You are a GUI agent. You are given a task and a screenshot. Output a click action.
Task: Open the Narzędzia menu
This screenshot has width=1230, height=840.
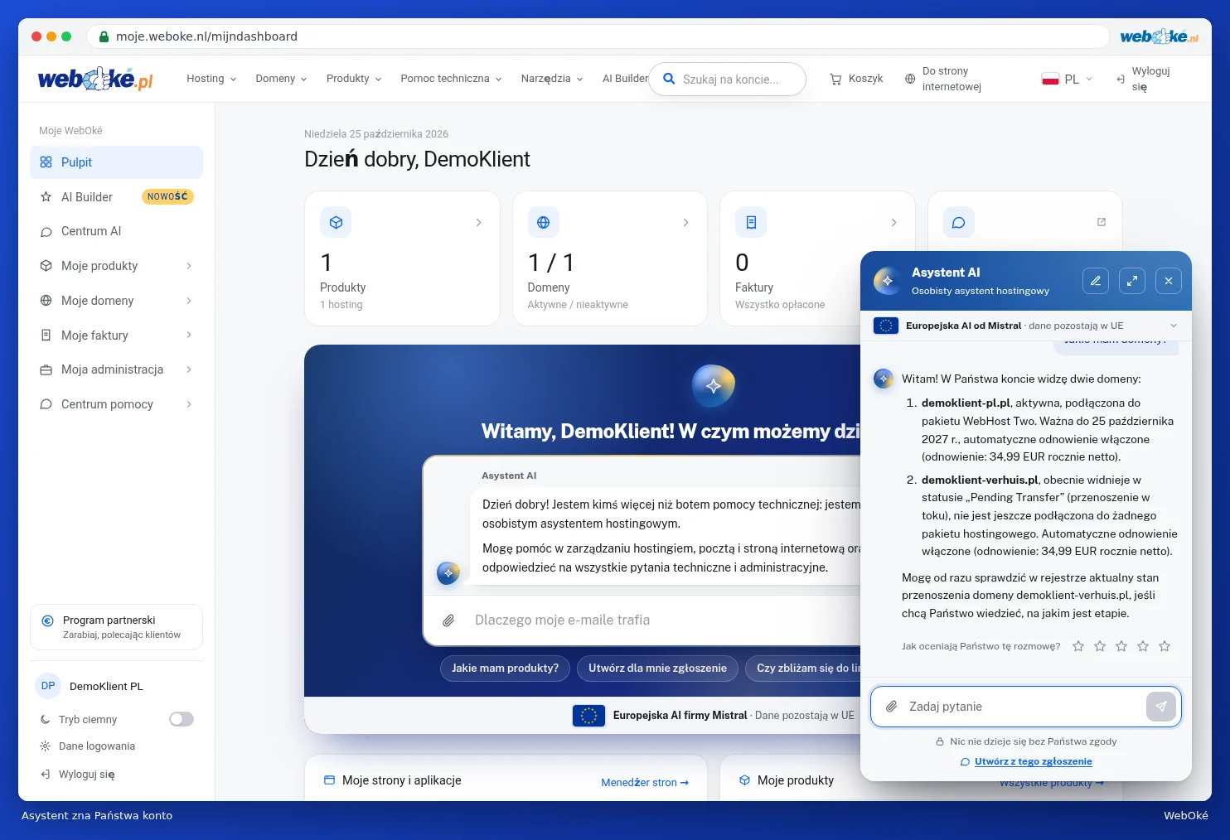coord(552,79)
